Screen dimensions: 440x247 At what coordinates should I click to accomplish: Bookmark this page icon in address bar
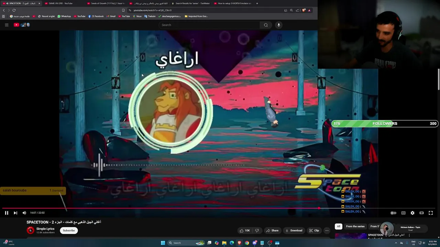coord(123,10)
